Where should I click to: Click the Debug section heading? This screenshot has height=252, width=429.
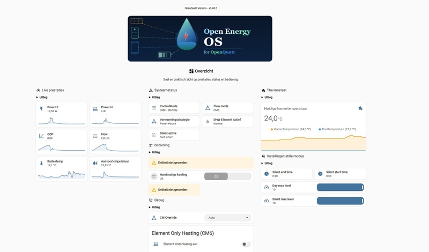point(159,200)
